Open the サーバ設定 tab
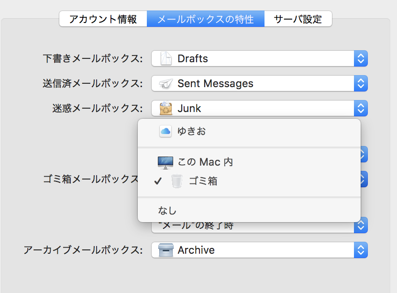397x293 pixels. point(298,19)
